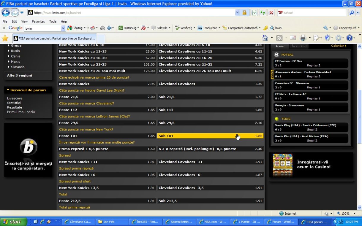
Task: Open the recent pages dropdown beside Forward
Action: [x=22, y=13]
